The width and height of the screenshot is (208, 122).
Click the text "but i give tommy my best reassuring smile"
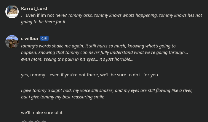point(63,97)
